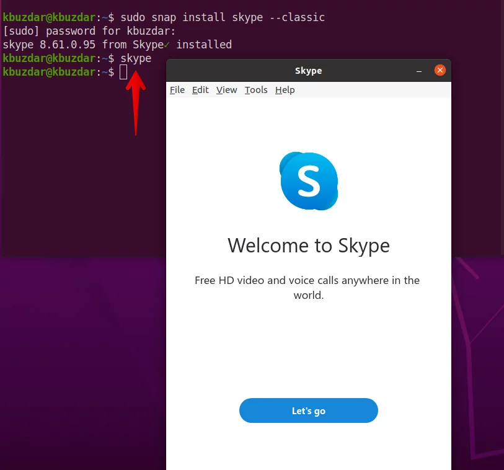Image resolution: width=504 pixels, height=470 pixels.
Task: Click the terminal cursor at the last prompt
Action: tap(123, 72)
